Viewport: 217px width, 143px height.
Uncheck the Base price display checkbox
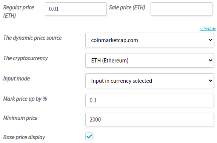[x=89, y=136]
